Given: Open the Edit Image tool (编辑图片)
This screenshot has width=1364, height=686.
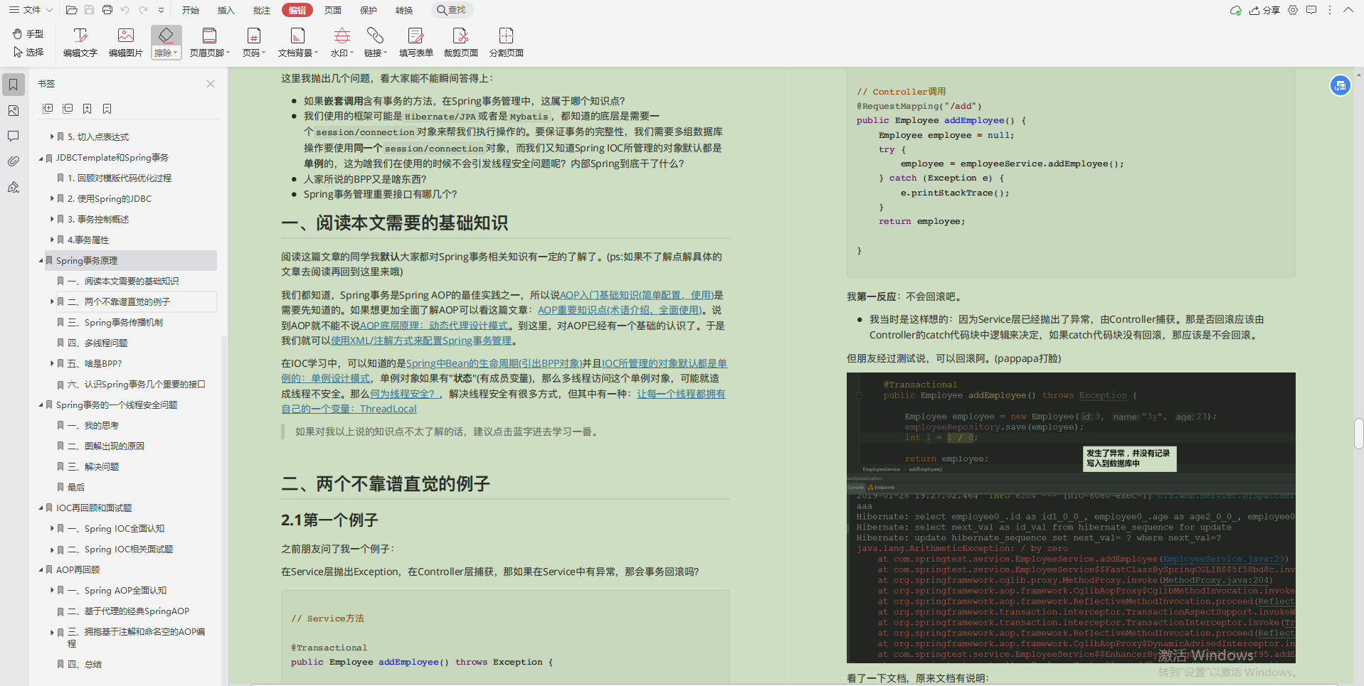Looking at the screenshot, I should tap(126, 43).
